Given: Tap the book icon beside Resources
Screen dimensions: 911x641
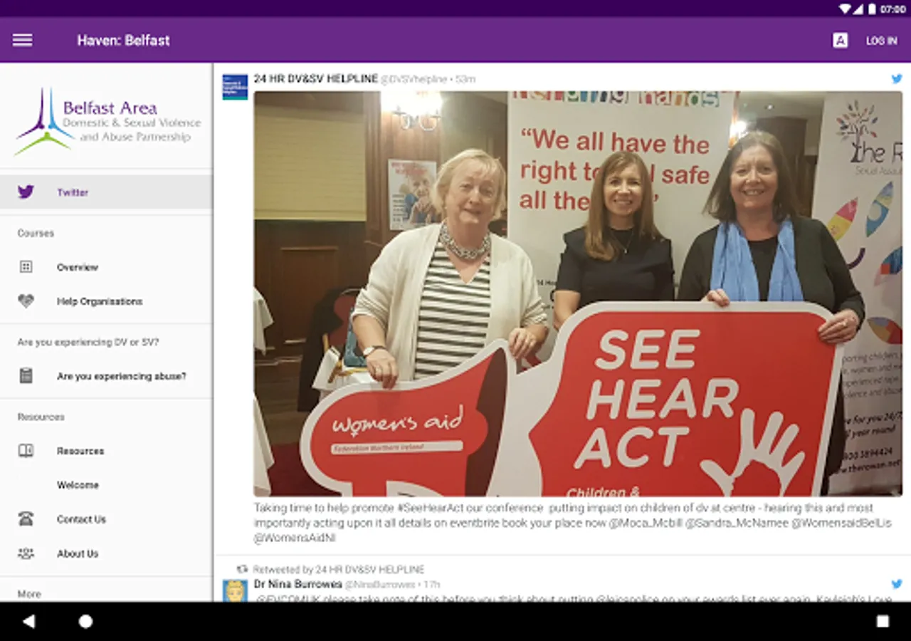Looking at the screenshot, I should (26, 451).
